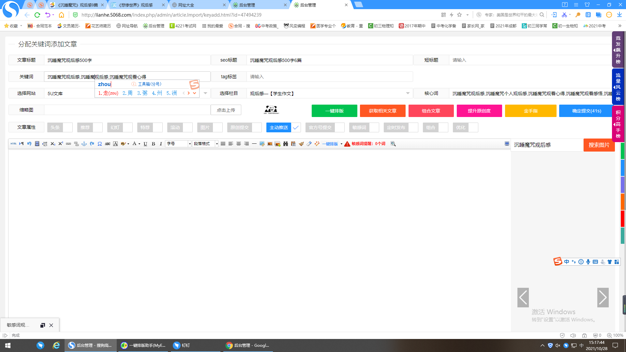Click the undo icon in editor toolbar
The width and height of the screenshot is (626, 352).
(29, 144)
